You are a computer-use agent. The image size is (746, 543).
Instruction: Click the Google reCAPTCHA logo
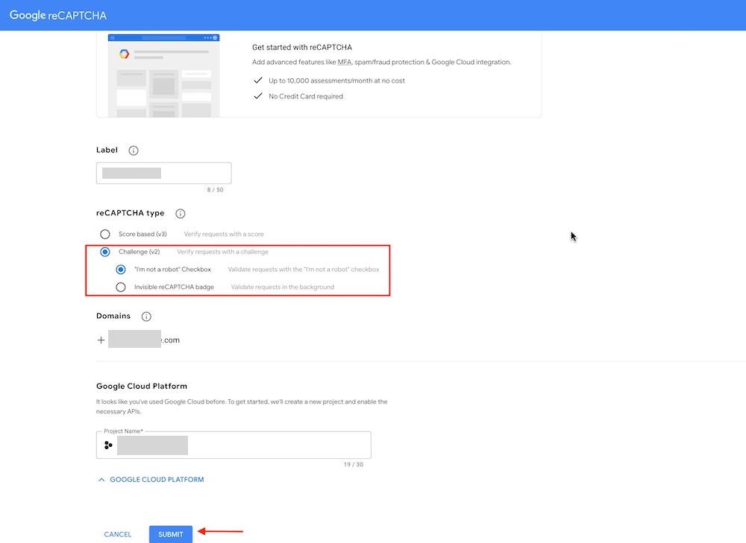point(58,15)
